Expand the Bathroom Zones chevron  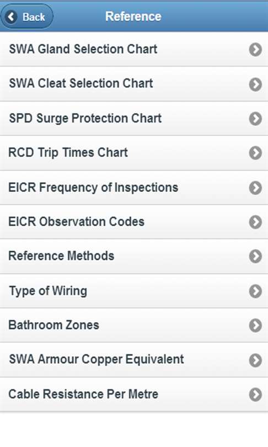[255, 325]
